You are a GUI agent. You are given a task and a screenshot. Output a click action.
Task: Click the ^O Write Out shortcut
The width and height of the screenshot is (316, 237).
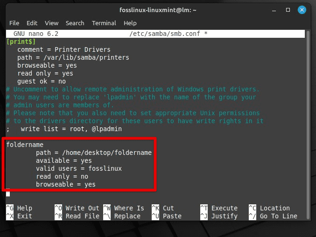(x=77, y=208)
